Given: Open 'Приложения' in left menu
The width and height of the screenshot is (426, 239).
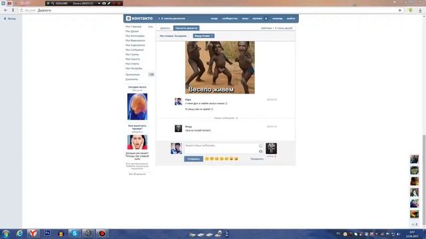Looking at the screenshot, I should point(132,74).
